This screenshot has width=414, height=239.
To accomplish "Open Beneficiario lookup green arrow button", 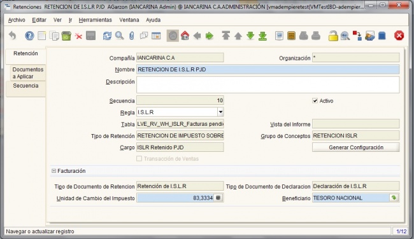I will pyautogui.click(x=394, y=198).
